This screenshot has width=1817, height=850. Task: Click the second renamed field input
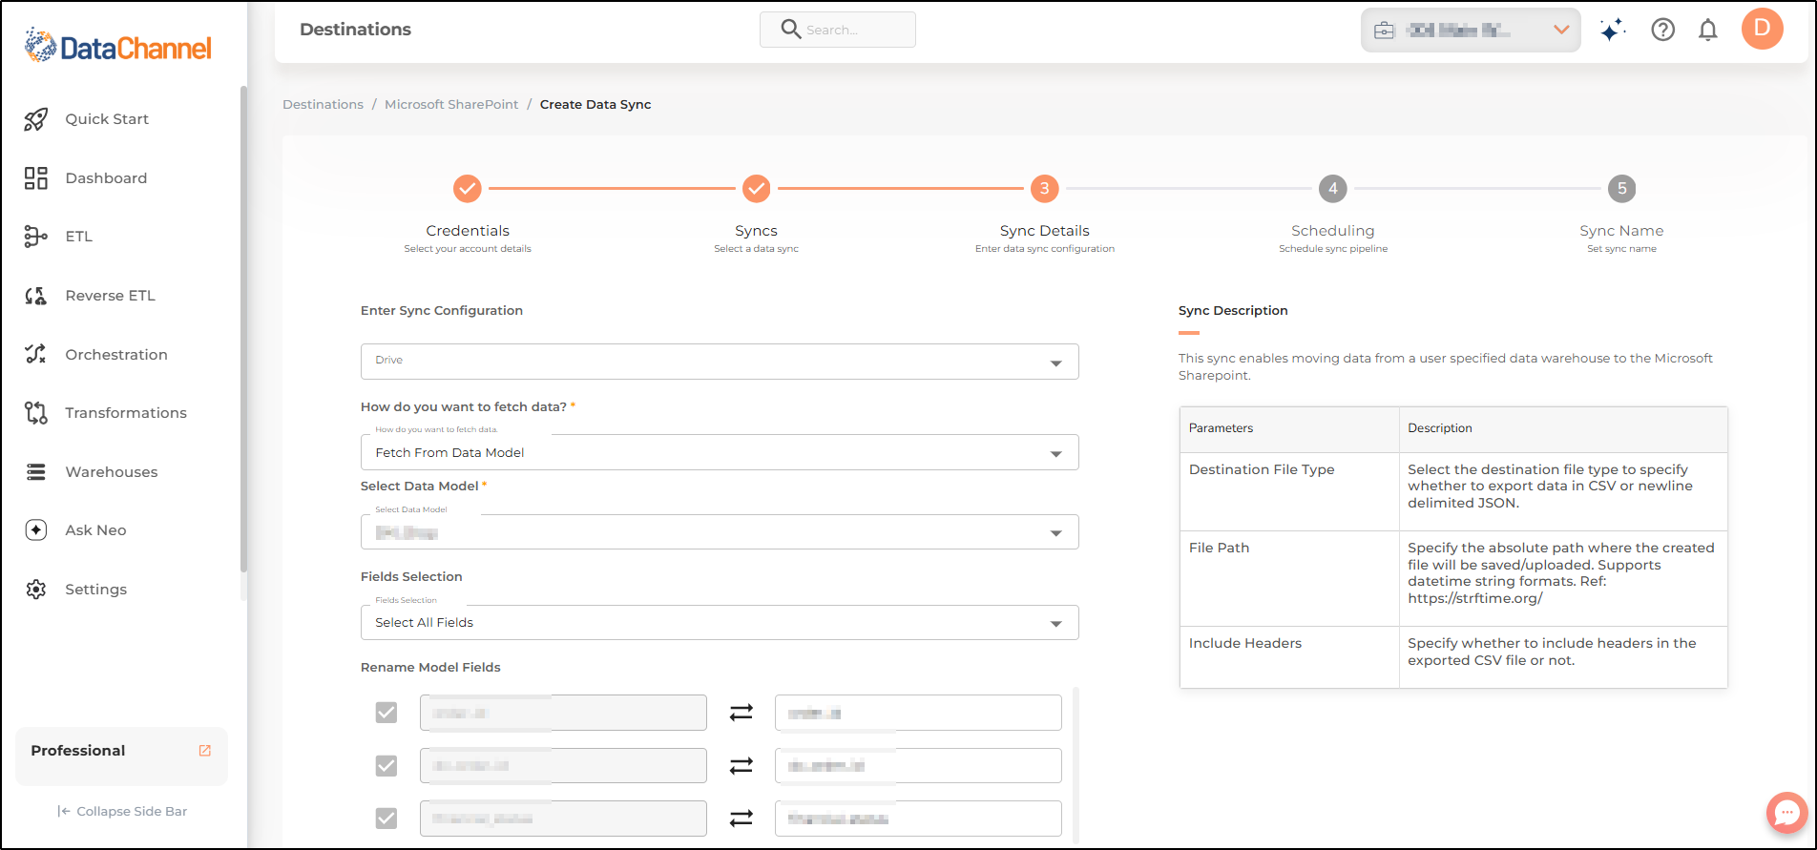(x=918, y=766)
